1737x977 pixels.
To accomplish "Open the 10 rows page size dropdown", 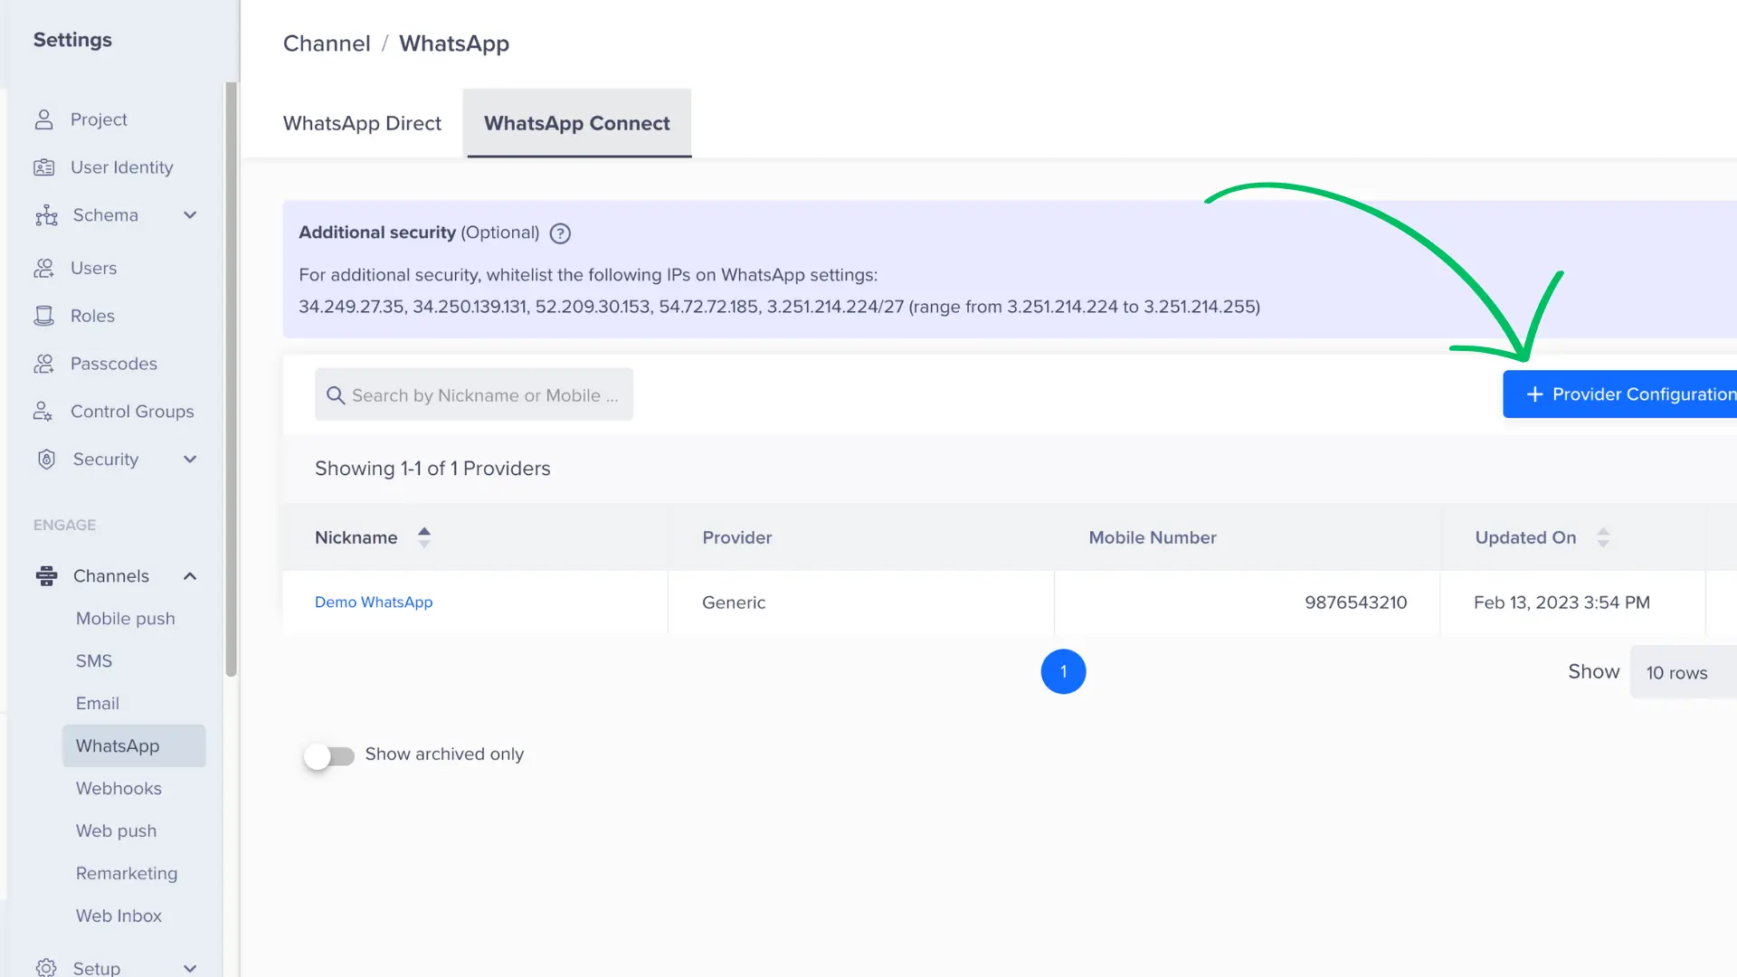I will pos(1681,672).
